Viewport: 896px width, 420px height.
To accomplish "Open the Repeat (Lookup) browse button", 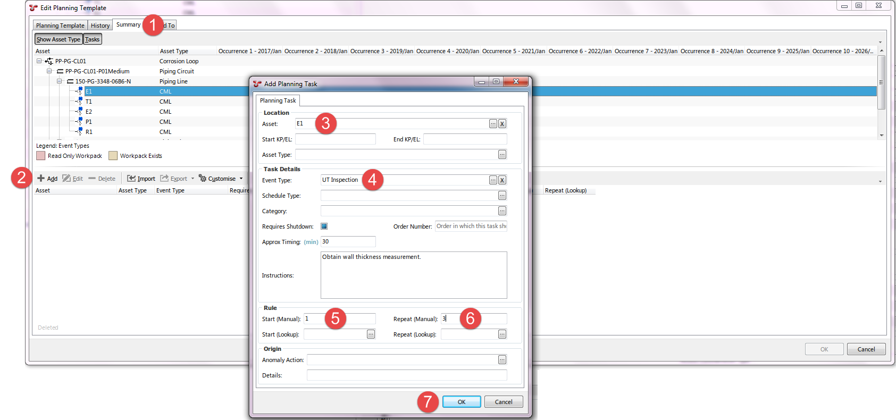I will (502, 334).
